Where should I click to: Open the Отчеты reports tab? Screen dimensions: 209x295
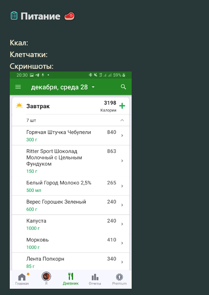pos(95,279)
